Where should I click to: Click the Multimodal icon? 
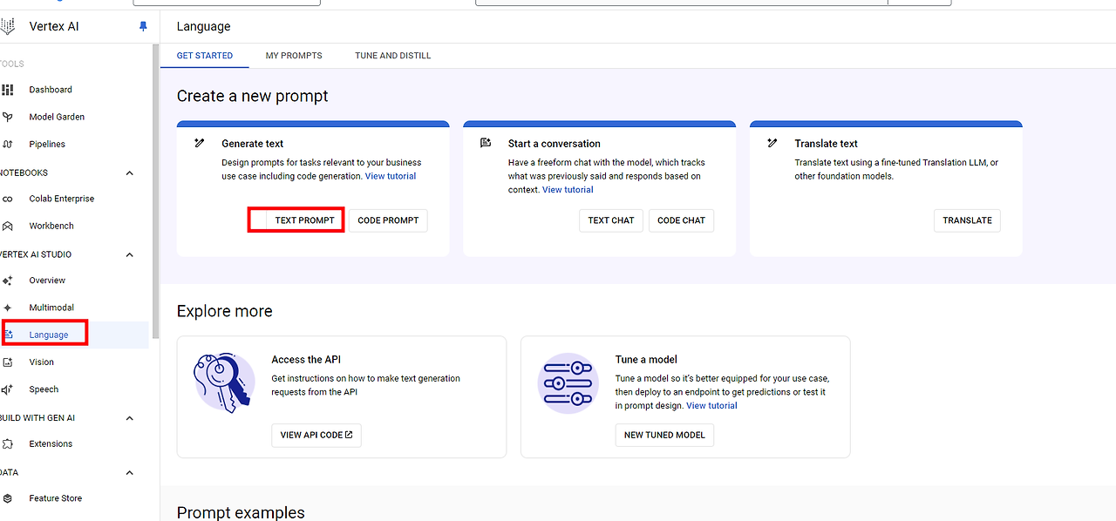pyautogui.click(x=8, y=308)
